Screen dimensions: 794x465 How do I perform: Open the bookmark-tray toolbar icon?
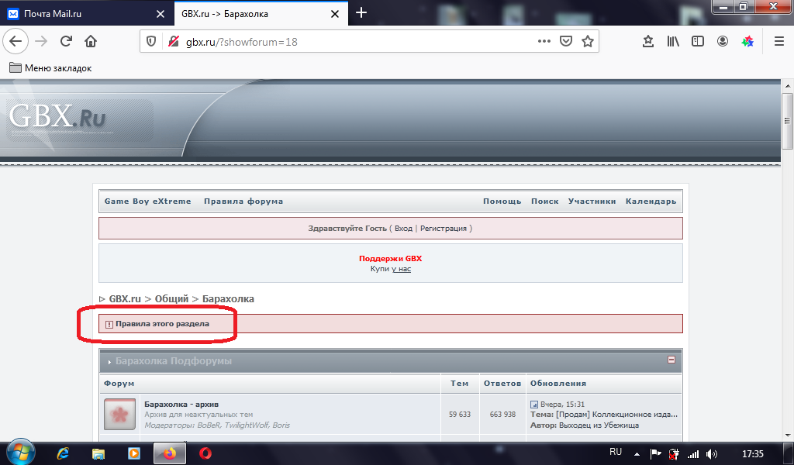point(648,42)
